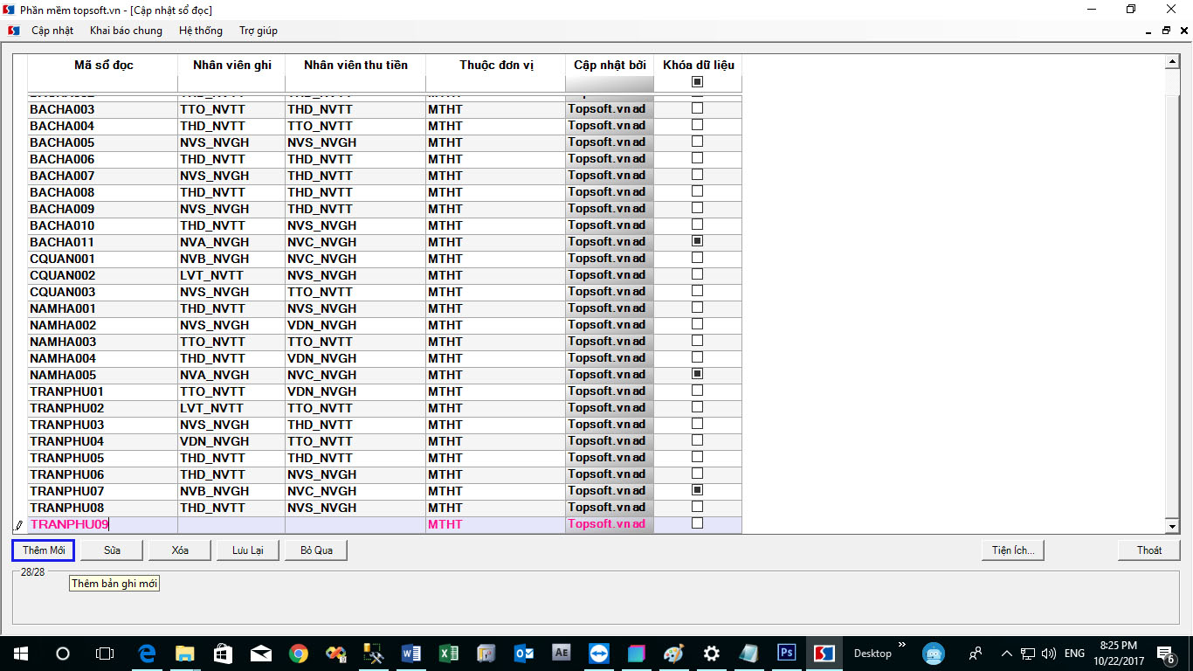Select the BACHA005 row code cell
The width and height of the screenshot is (1193, 671).
tap(102, 142)
